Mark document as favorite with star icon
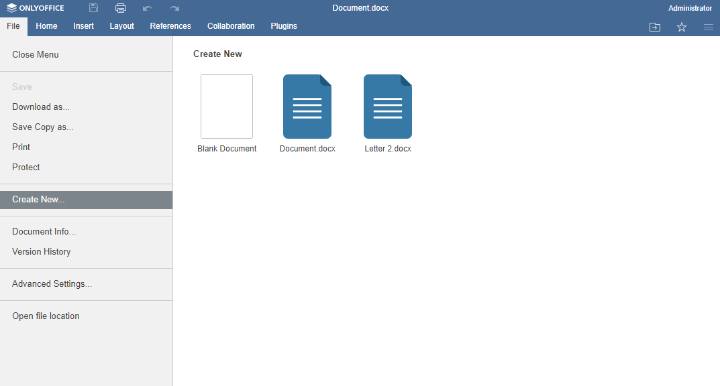This screenshot has height=386, width=720. tap(682, 27)
